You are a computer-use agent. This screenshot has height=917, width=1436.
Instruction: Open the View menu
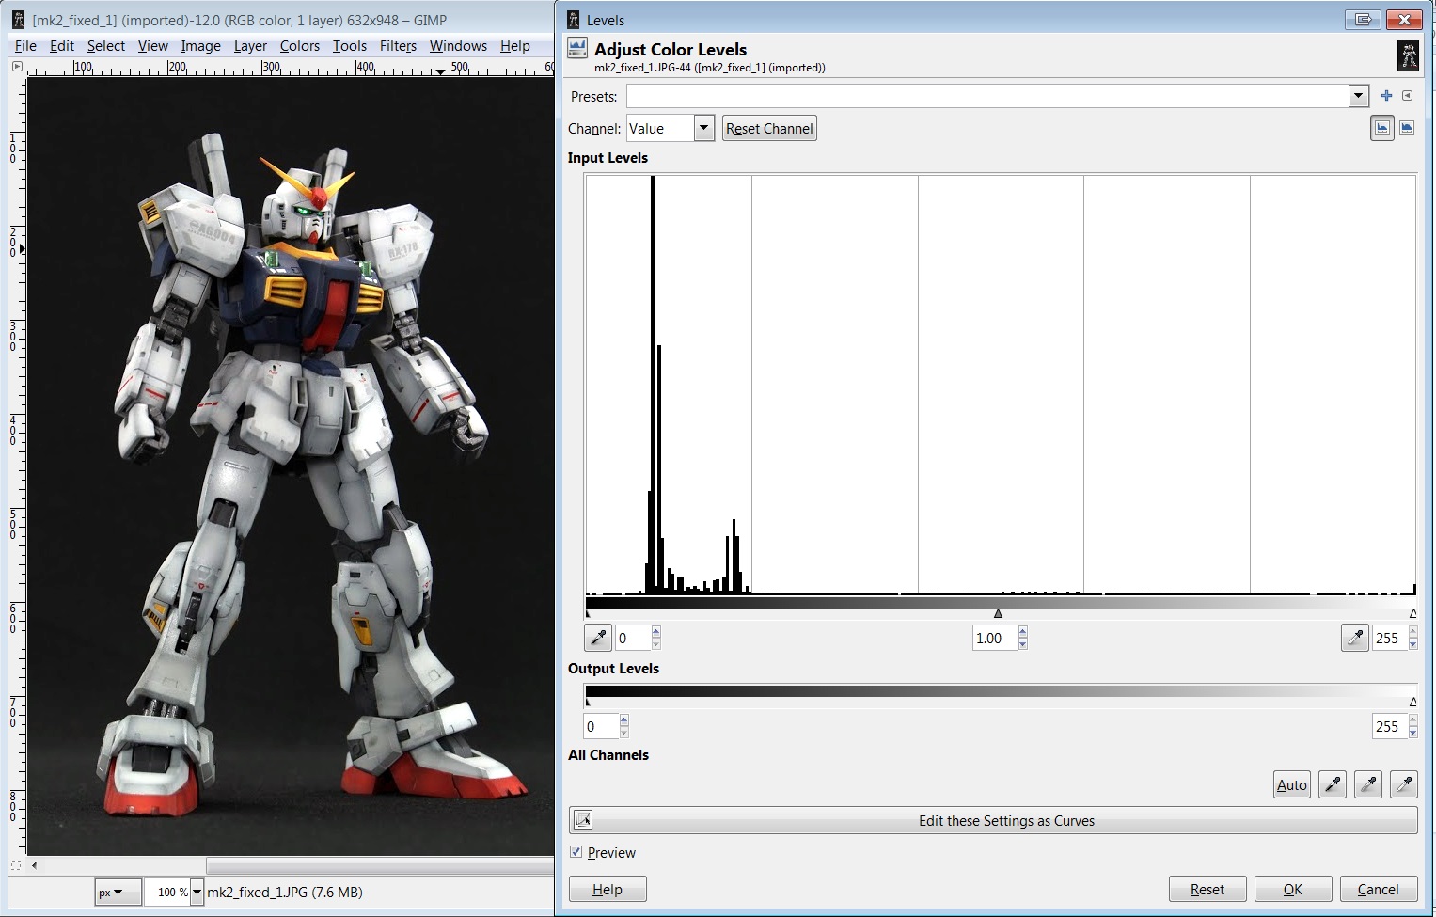click(x=152, y=46)
